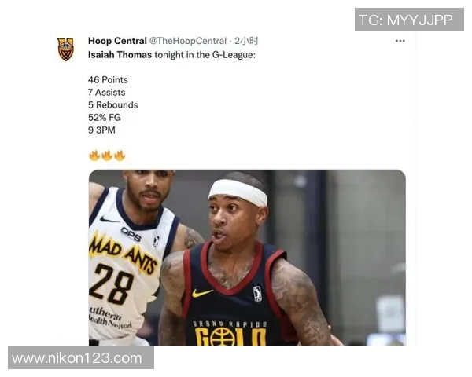The width and height of the screenshot is (472, 377).
Task: Open the tweet's three-dot more menu
Action: (400, 41)
